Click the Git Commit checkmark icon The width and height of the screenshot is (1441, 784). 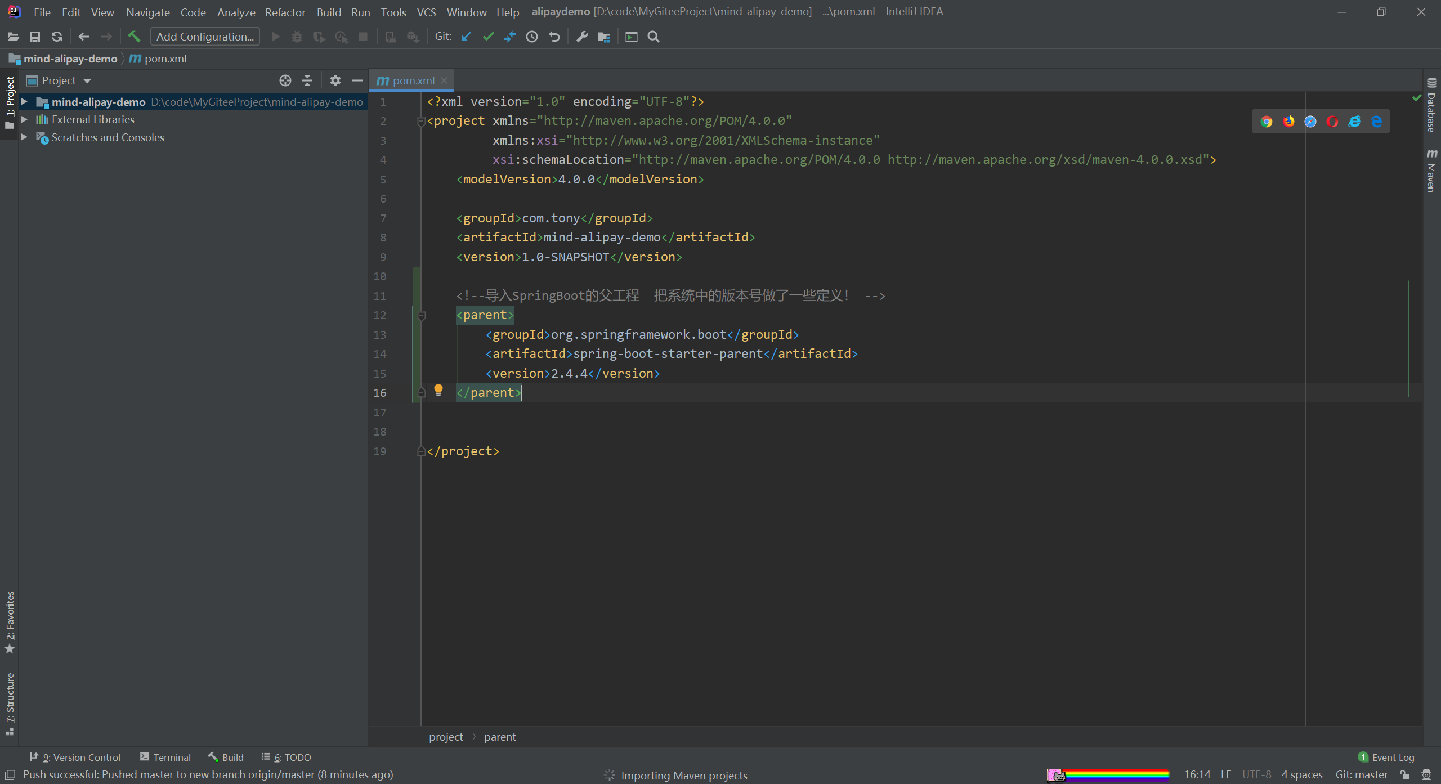point(488,37)
